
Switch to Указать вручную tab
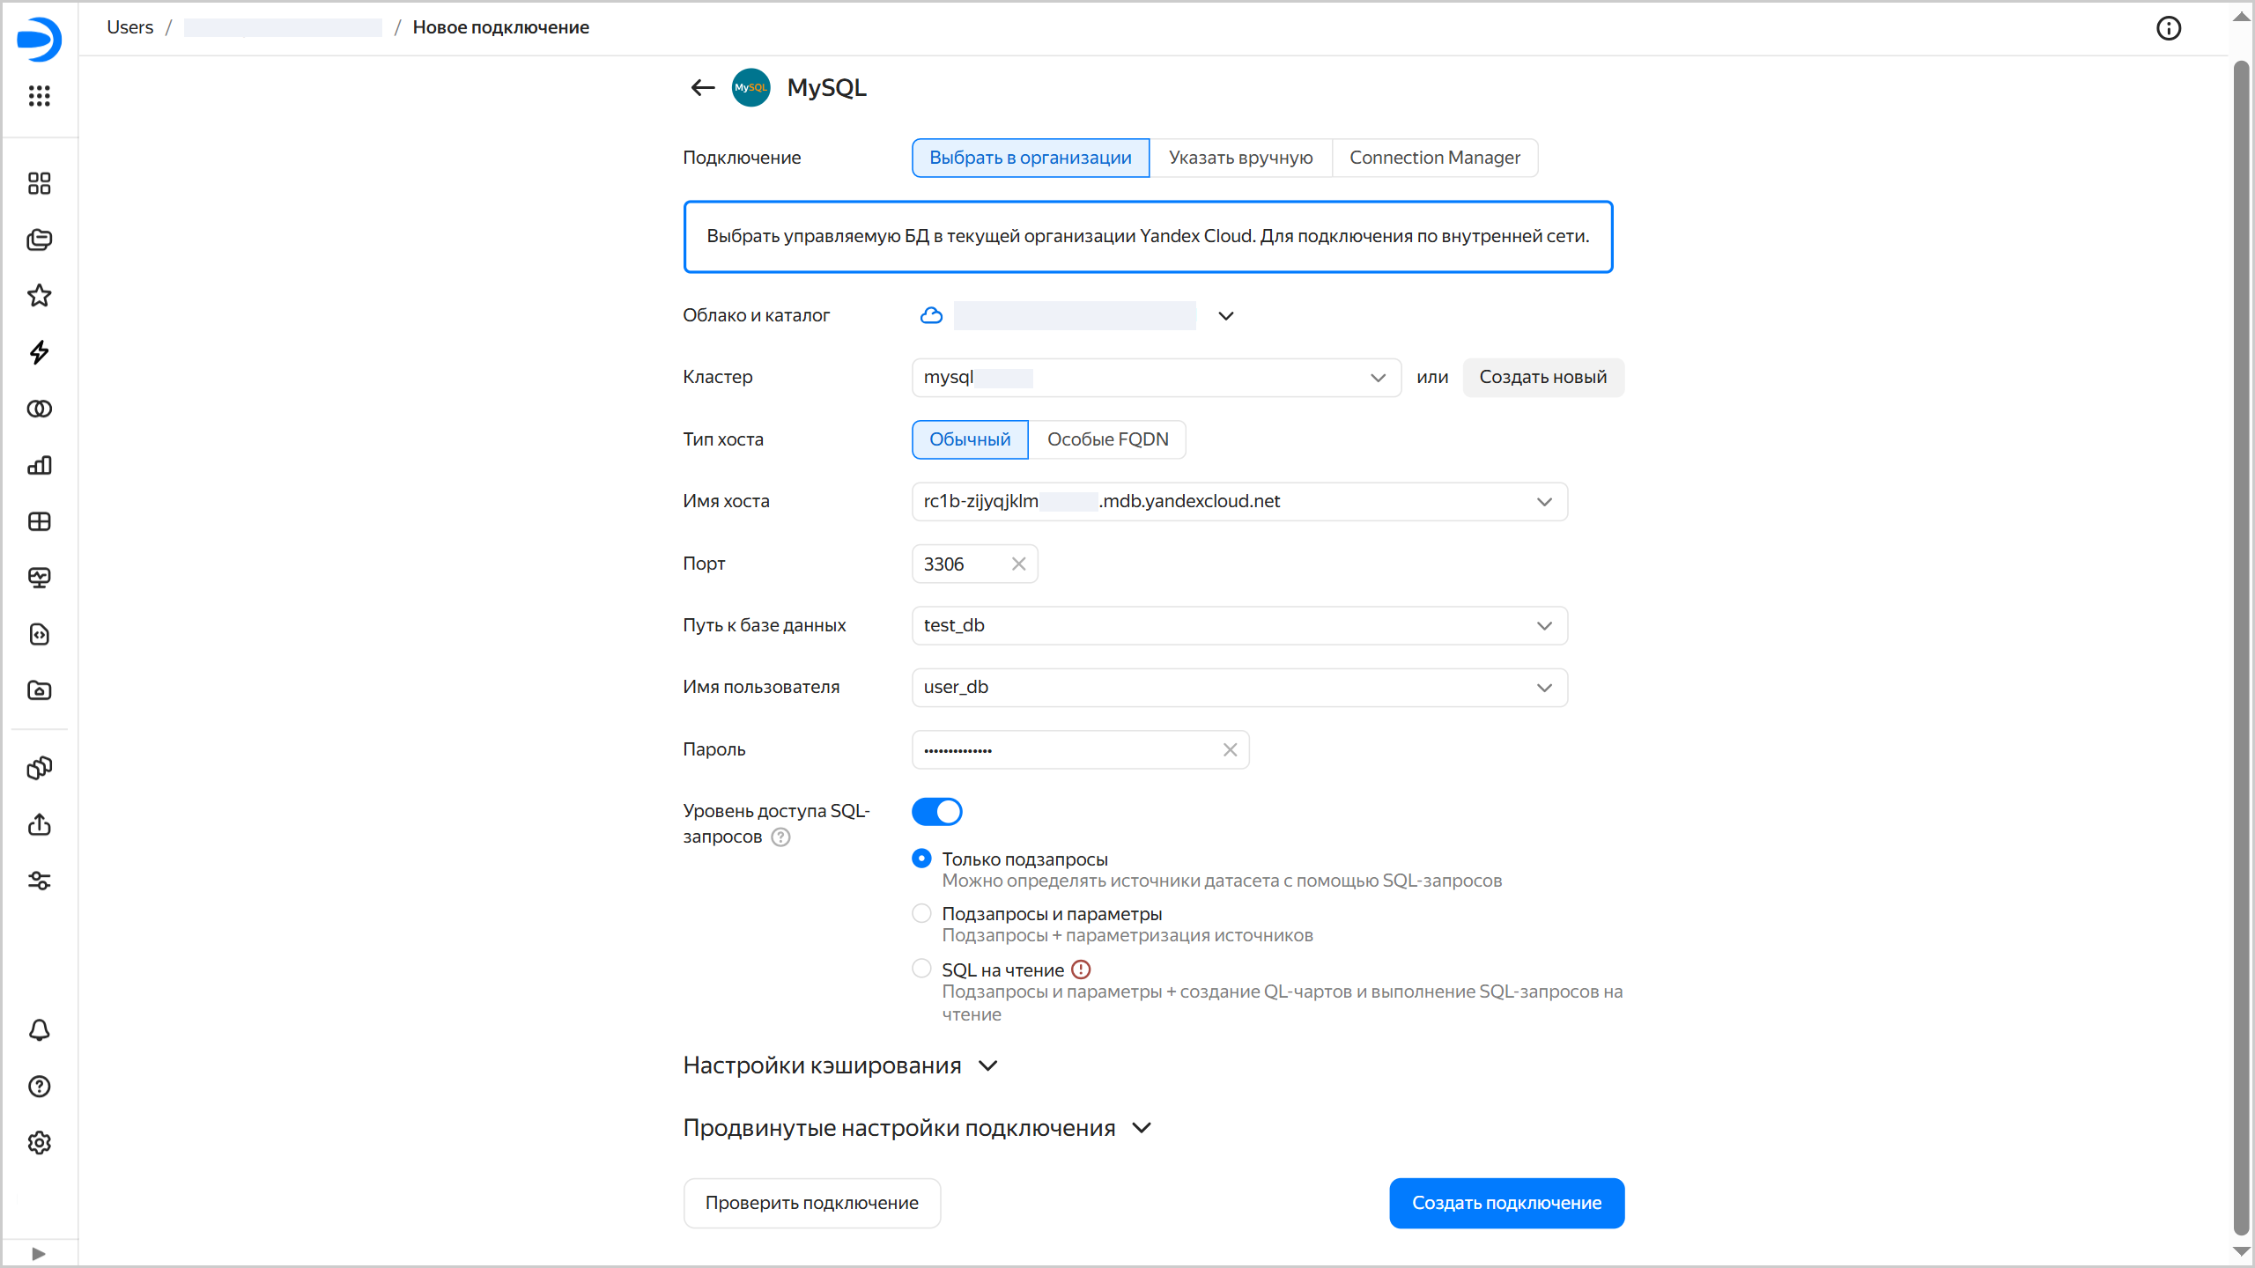(x=1240, y=158)
